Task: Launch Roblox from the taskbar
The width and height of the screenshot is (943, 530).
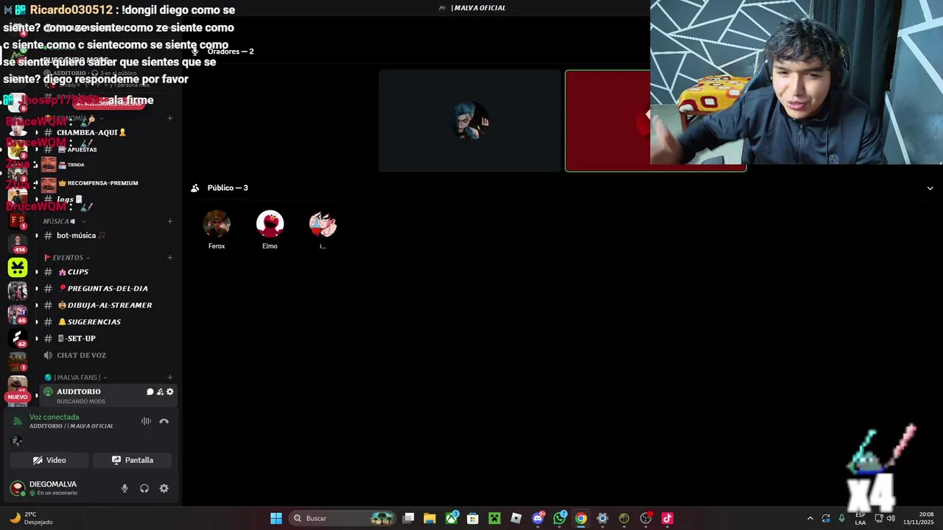Action: pos(516,518)
